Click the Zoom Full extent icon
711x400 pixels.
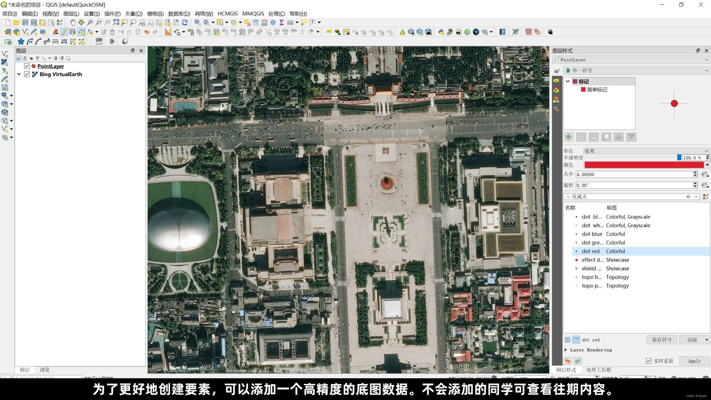click(x=116, y=22)
